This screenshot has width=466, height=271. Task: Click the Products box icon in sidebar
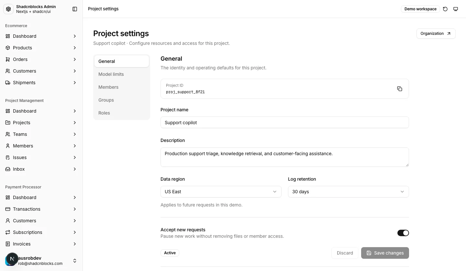tap(8, 48)
